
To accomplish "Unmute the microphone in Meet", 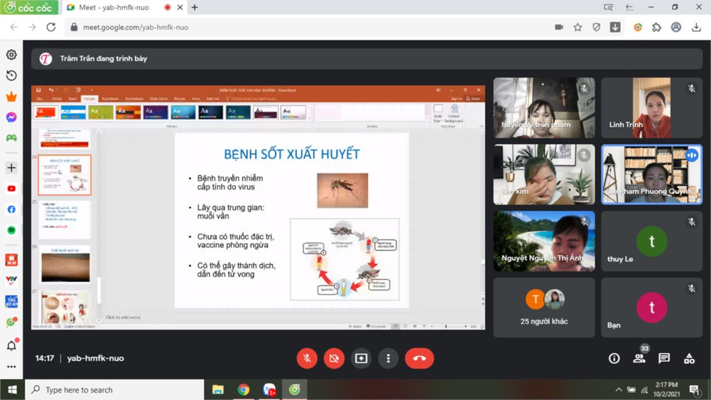I will click(x=306, y=358).
